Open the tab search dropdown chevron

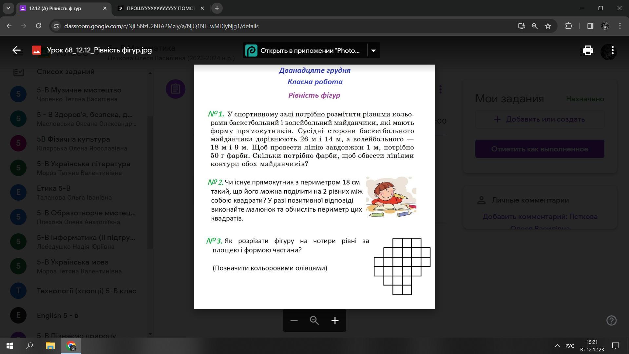(8, 8)
